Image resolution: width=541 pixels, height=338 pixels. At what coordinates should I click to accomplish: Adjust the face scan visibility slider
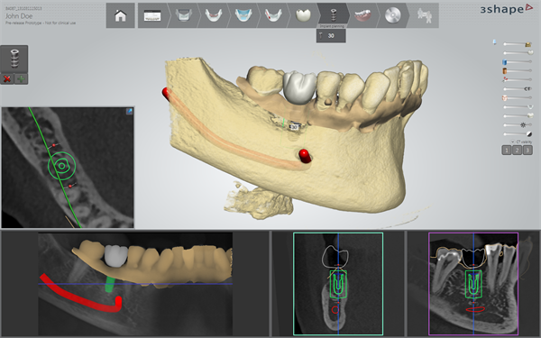pos(518,98)
